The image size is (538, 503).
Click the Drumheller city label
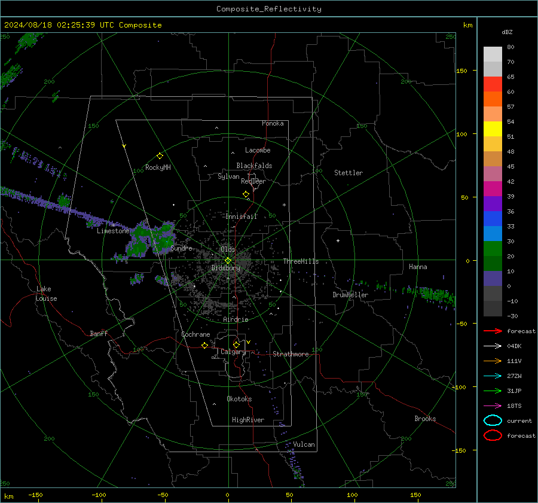point(350,295)
